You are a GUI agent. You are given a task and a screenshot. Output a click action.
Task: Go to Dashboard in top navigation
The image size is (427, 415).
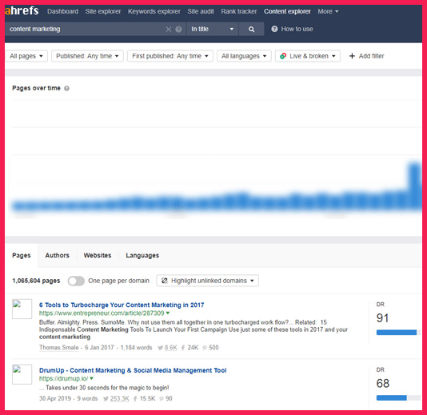tap(62, 11)
